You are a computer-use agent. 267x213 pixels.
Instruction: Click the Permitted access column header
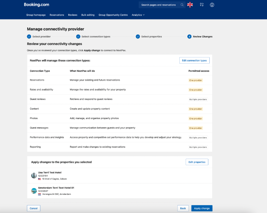pyautogui.click(x=199, y=71)
